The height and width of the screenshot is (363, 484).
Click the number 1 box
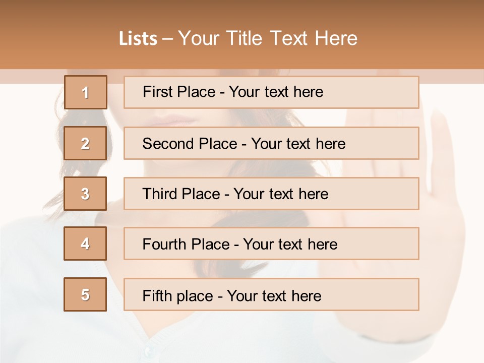click(86, 92)
